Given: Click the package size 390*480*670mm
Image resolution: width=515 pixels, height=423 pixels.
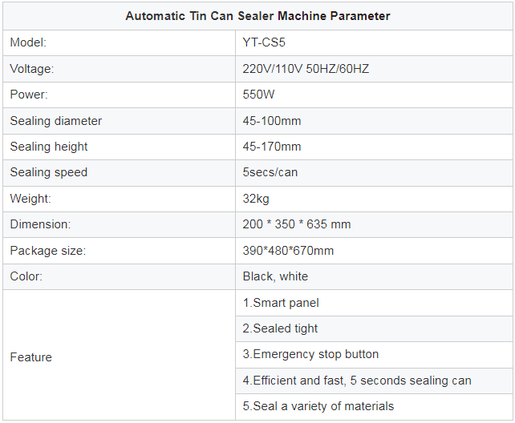Looking at the screenshot, I should [x=288, y=251].
